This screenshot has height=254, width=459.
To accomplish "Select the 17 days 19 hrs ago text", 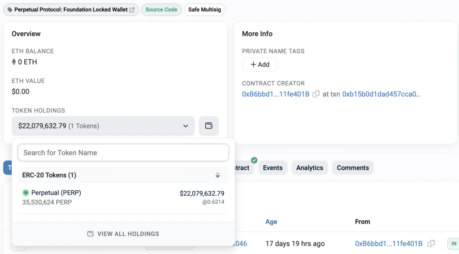I will coord(295,243).
